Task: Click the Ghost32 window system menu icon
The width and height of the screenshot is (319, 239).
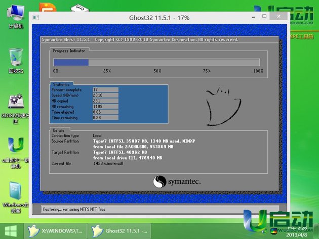Action: (x=35, y=18)
